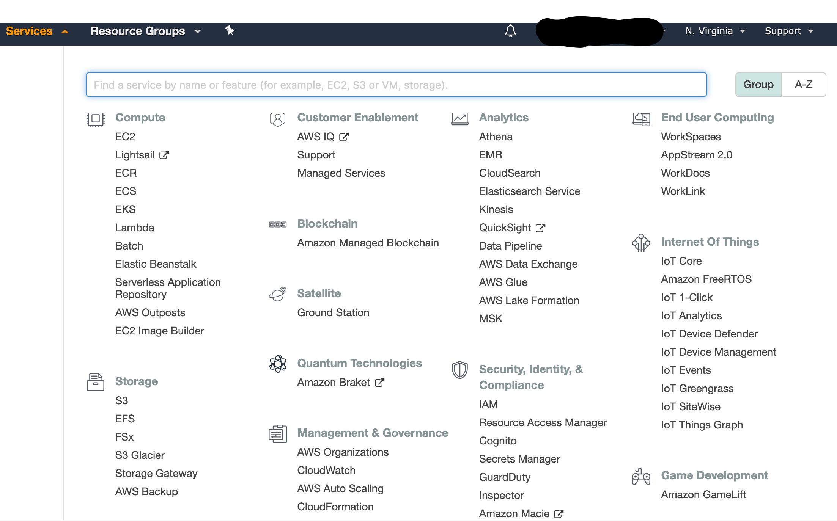Open AppStream 2.0
Image resolution: width=837 pixels, height=521 pixels.
tap(697, 155)
